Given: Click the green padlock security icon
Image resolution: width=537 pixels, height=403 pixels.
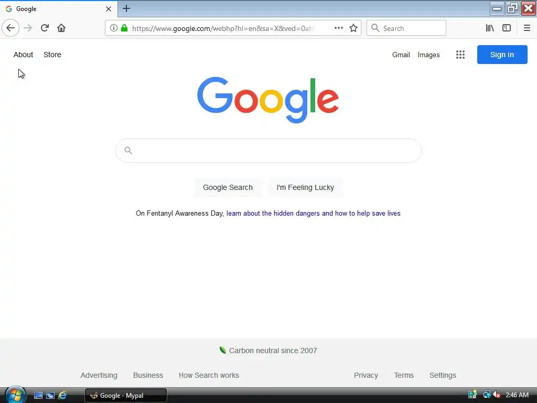Looking at the screenshot, I should pyautogui.click(x=124, y=28).
